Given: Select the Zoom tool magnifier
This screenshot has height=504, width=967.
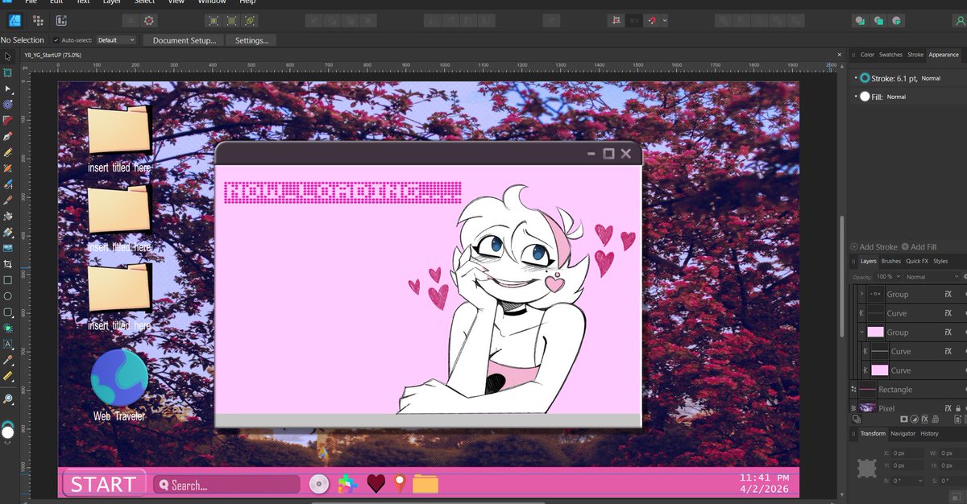Looking at the screenshot, I should [x=8, y=399].
